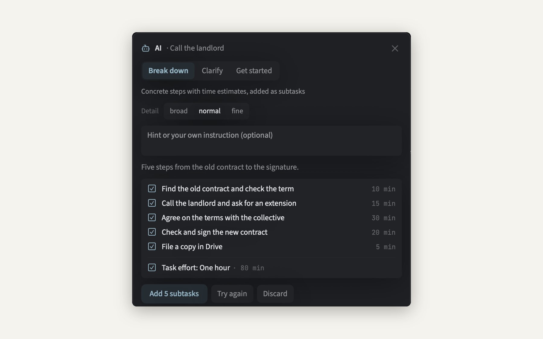Set detail level to broad

click(x=179, y=111)
